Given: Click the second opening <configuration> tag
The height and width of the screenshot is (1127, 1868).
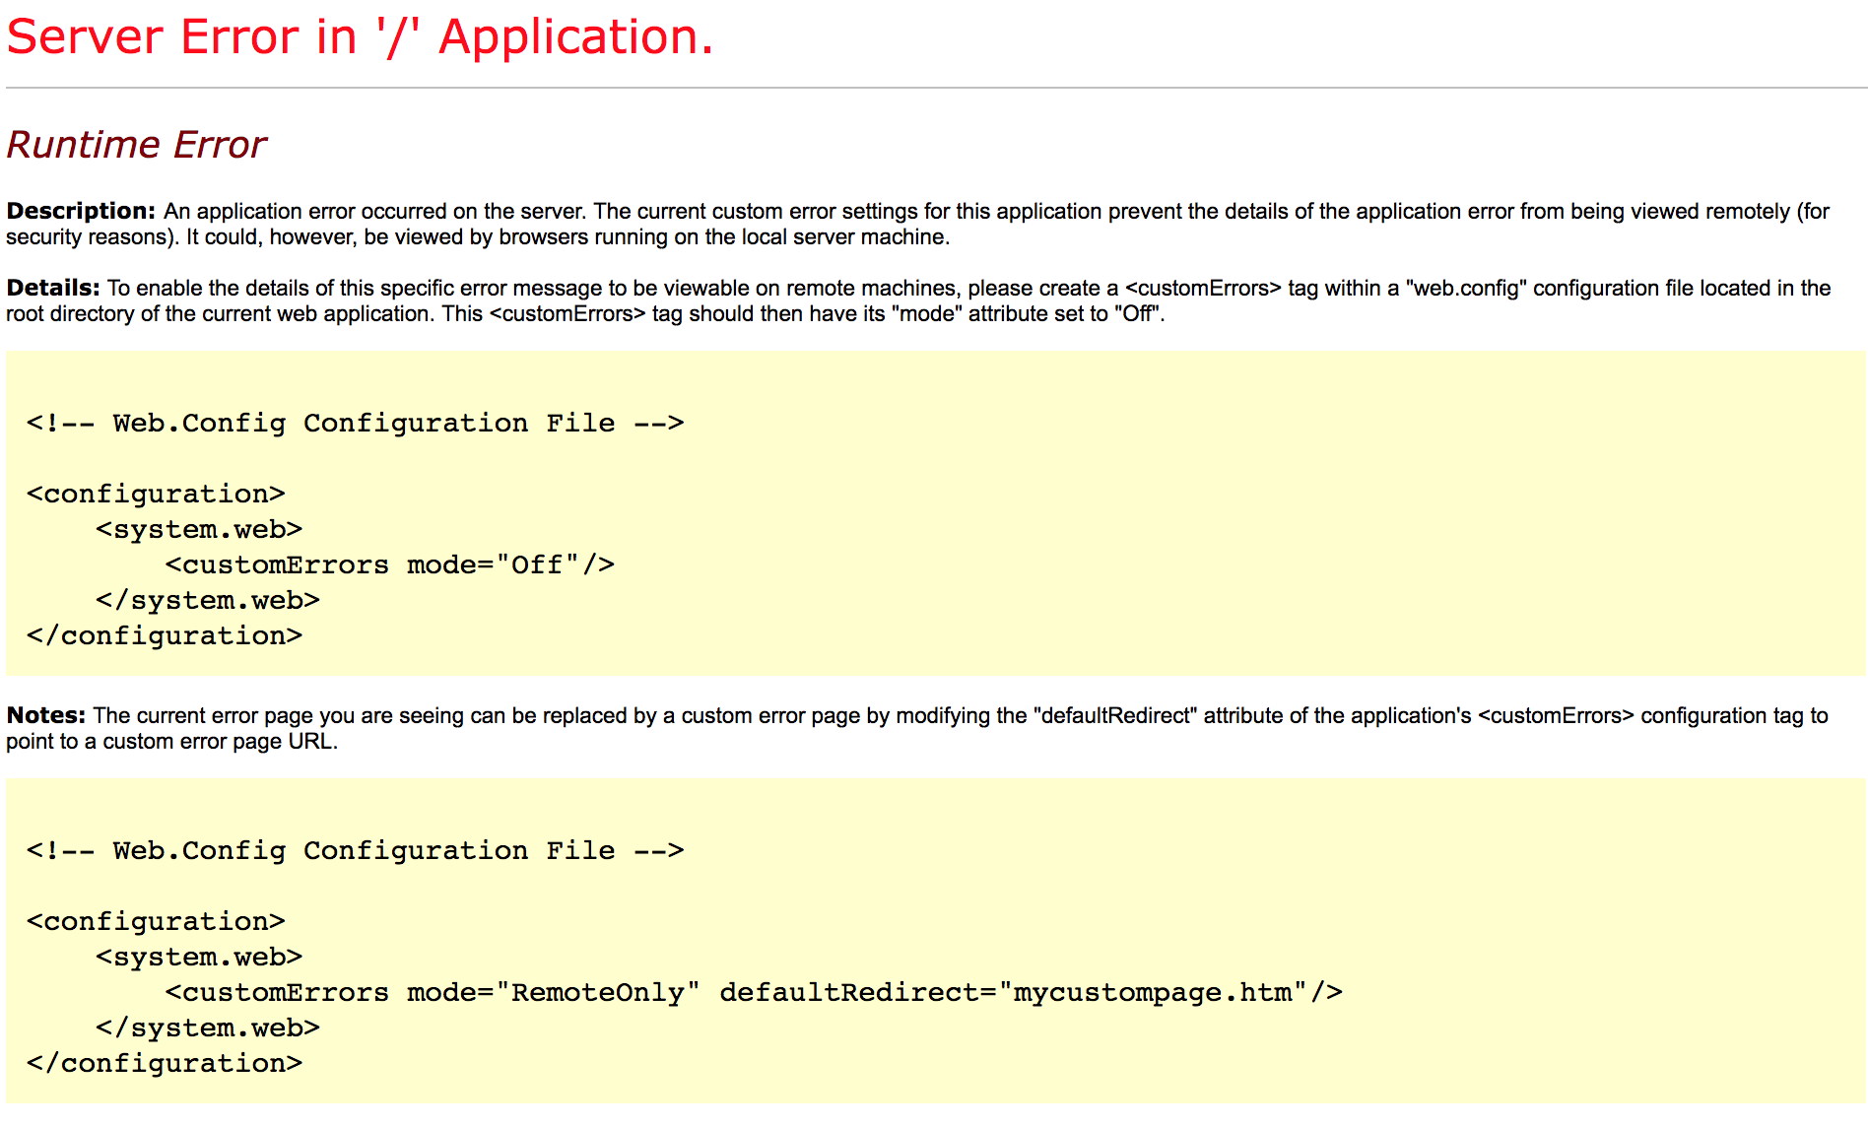Looking at the screenshot, I should tap(156, 921).
